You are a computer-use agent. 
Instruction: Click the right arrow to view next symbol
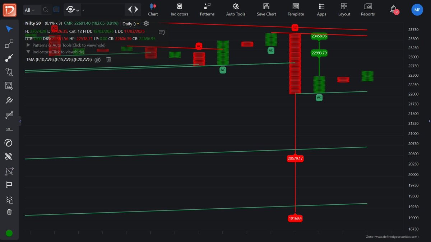tap(135, 10)
